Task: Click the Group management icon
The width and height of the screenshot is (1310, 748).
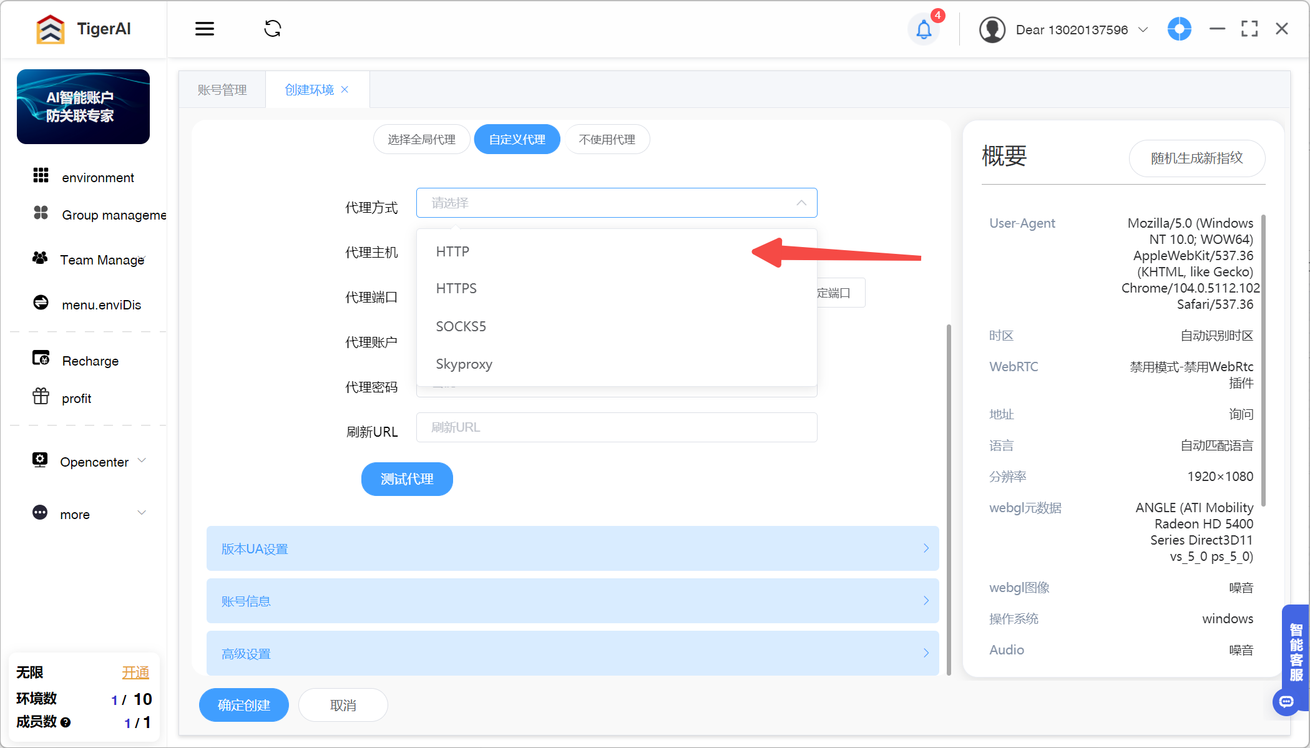Action: 41,213
